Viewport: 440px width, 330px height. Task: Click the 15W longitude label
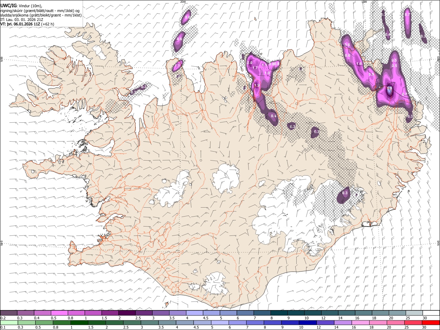364,2
